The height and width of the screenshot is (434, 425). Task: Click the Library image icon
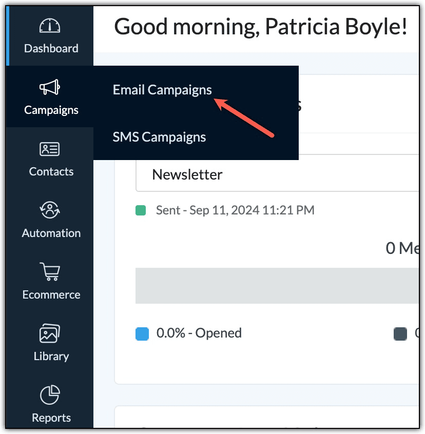point(49,333)
